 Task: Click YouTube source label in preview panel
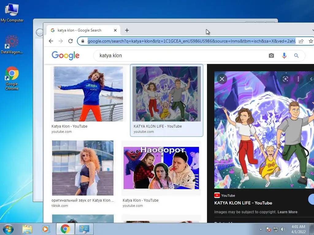click(225, 196)
